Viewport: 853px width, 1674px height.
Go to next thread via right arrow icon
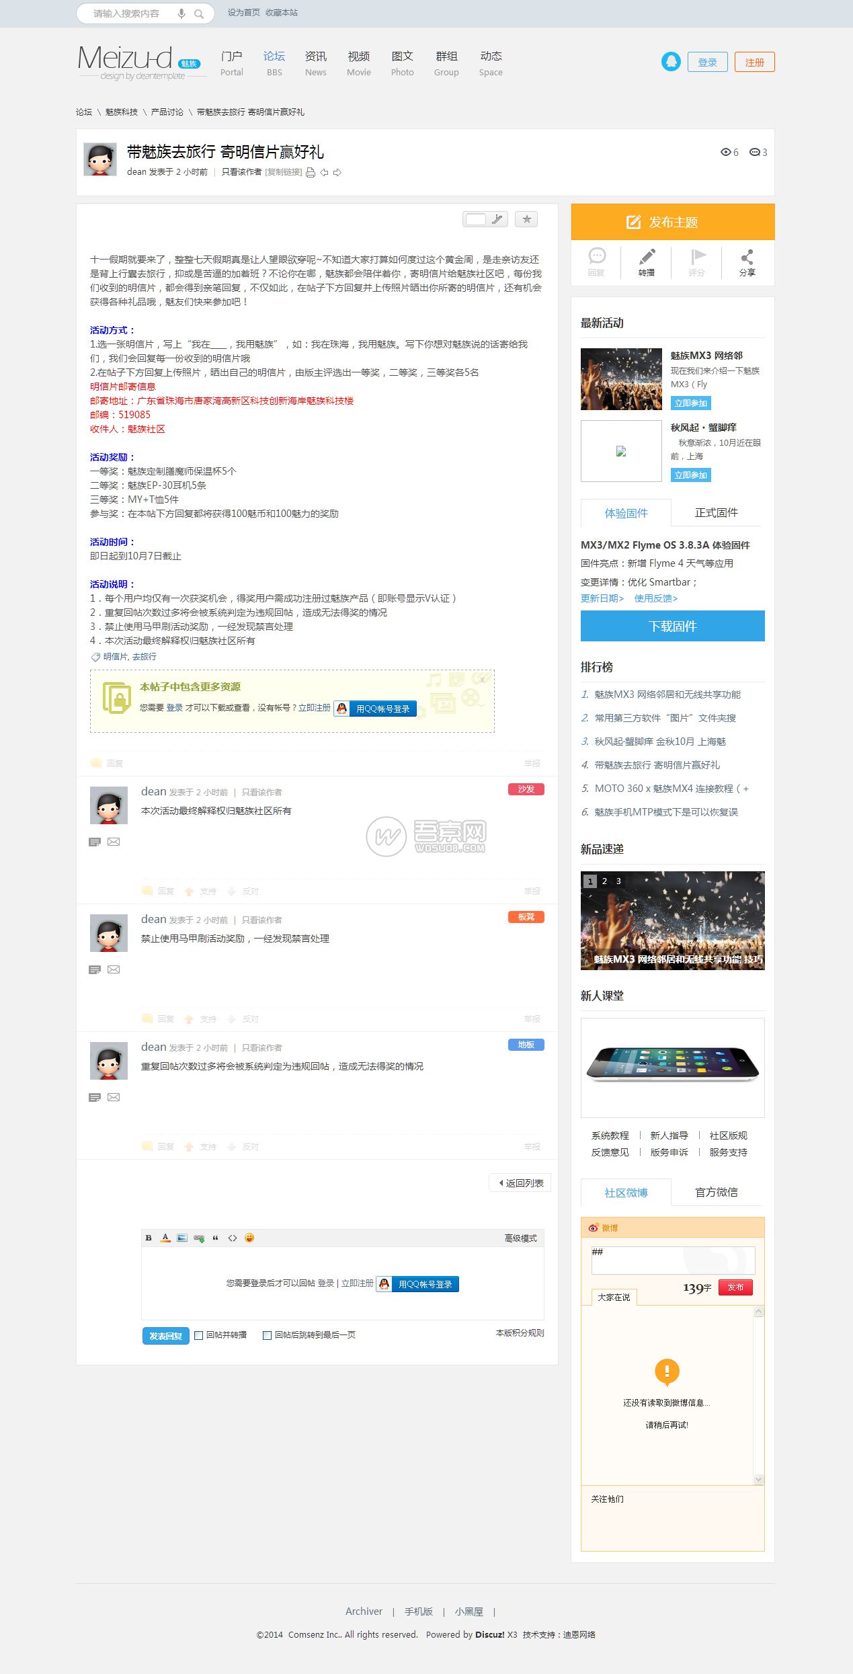(x=337, y=173)
